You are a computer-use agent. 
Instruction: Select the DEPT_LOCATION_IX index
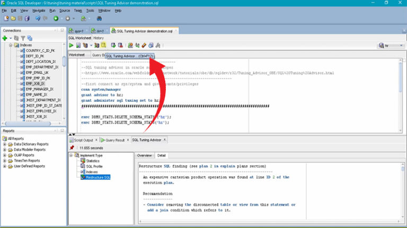41,62
